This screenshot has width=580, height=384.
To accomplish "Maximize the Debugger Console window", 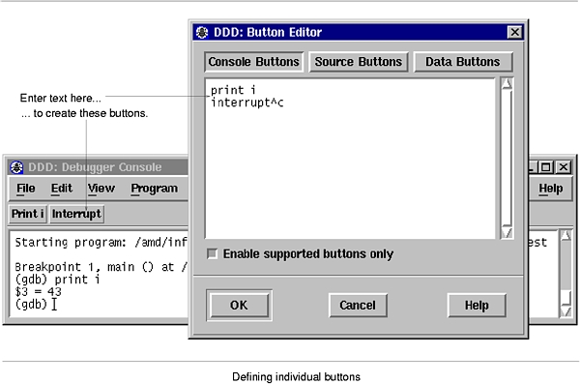I will click(545, 167).
